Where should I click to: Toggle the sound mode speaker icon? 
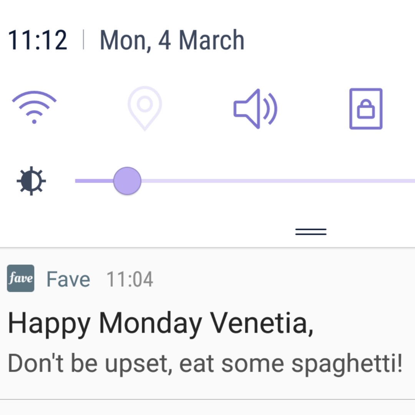tap(256, 109)
